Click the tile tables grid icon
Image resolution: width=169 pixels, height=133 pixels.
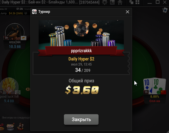click(x=137, y=2)
